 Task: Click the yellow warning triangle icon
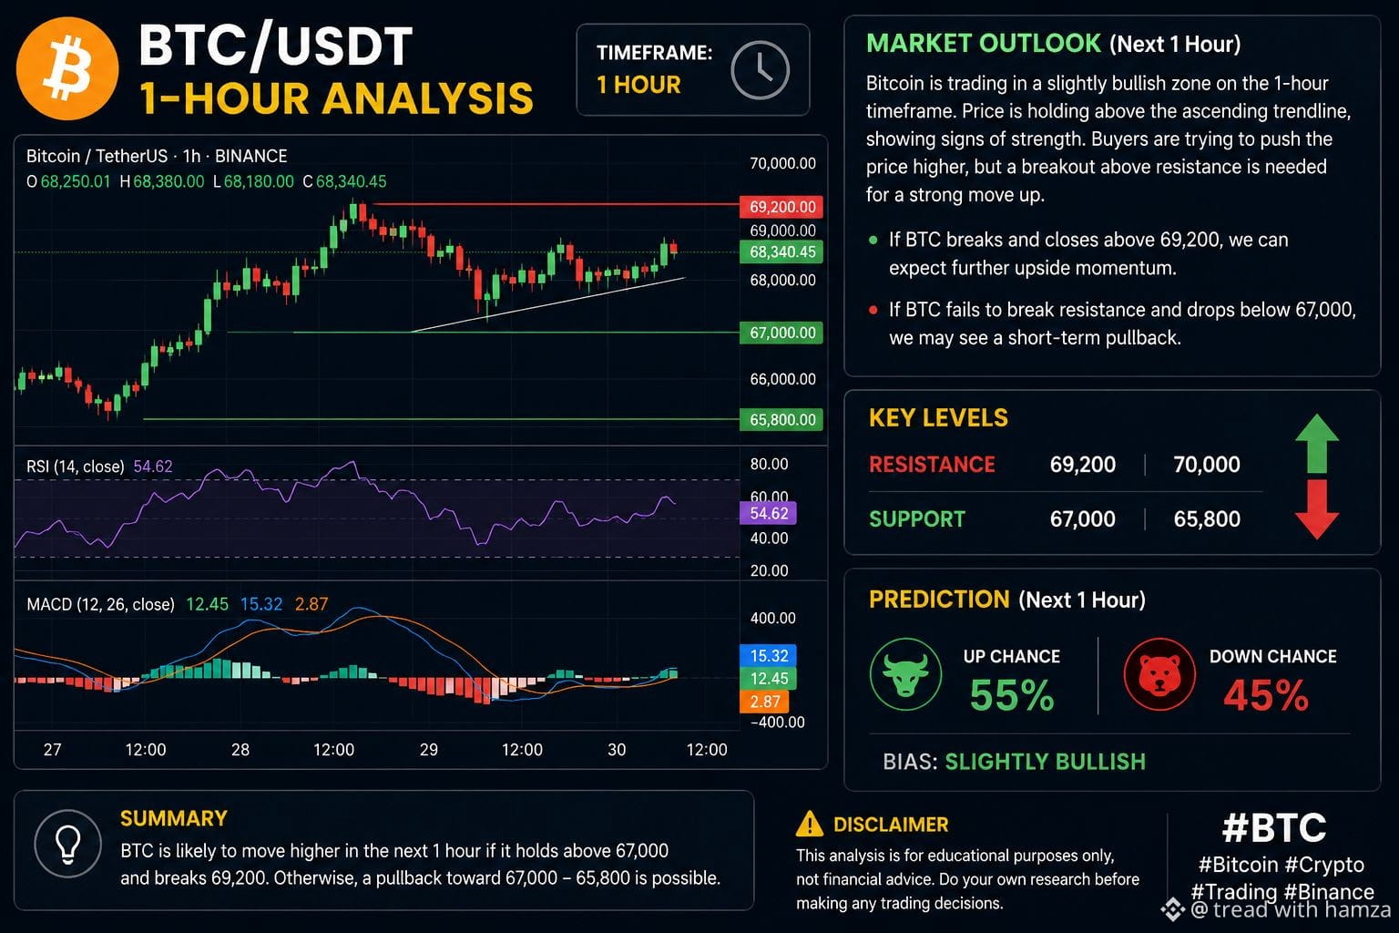[x=809, y=824]
